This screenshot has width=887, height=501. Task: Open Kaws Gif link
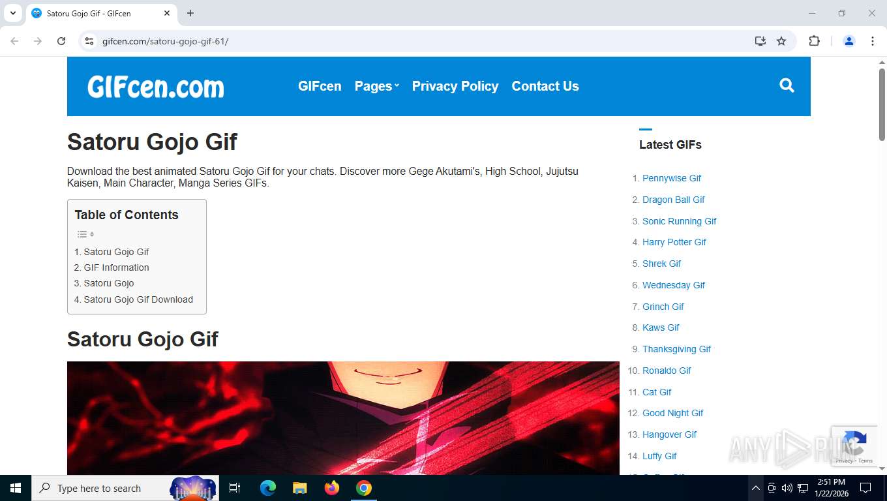point(661,327)
